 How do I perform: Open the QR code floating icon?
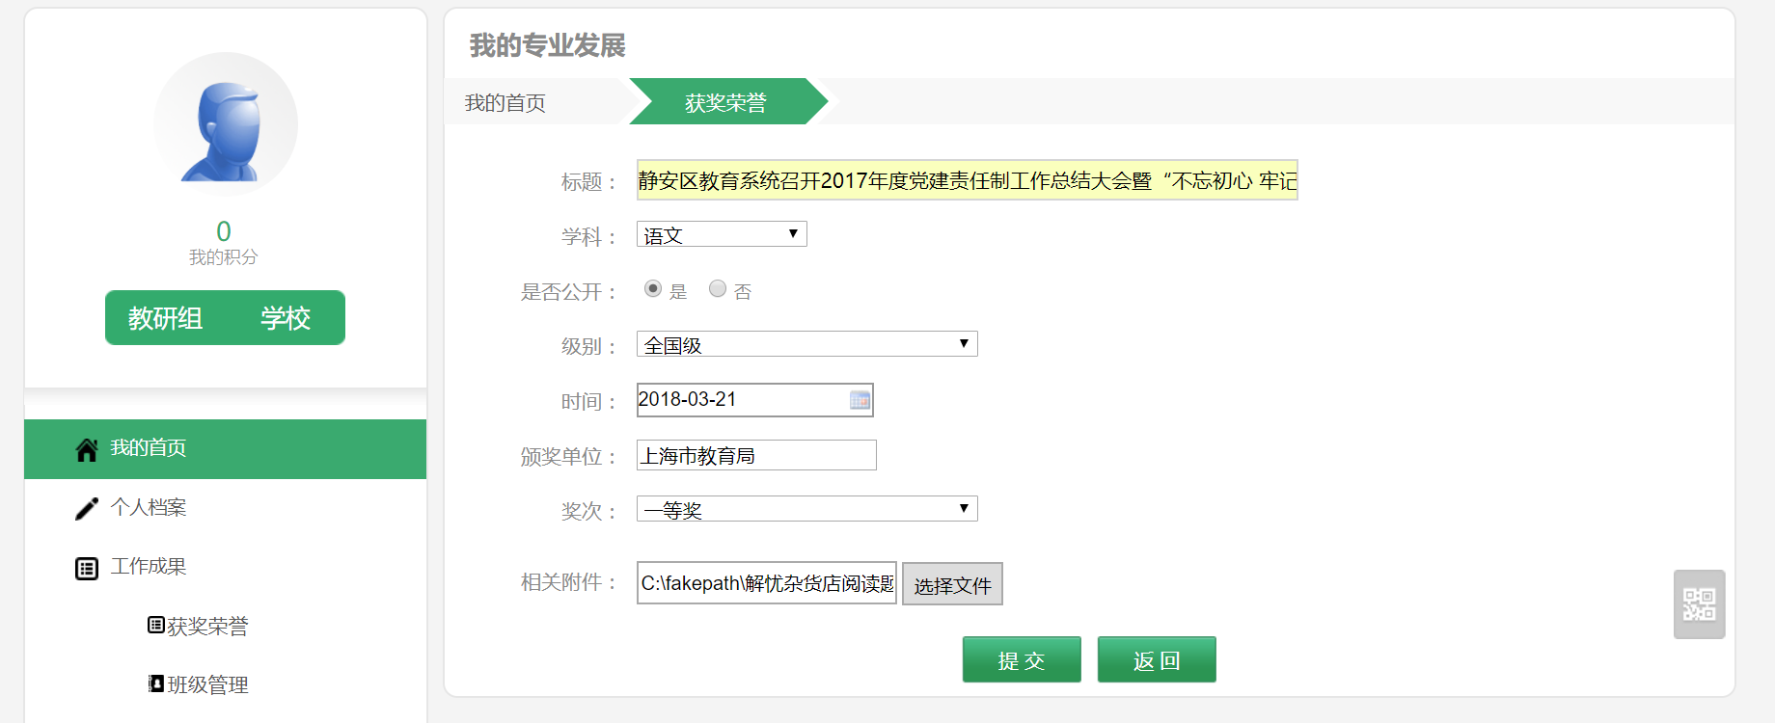[1699, 604]
